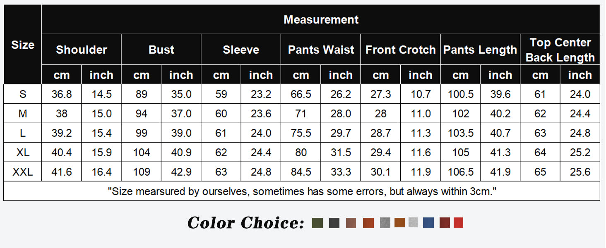Click the Sleeve column header

coord(241,50)
